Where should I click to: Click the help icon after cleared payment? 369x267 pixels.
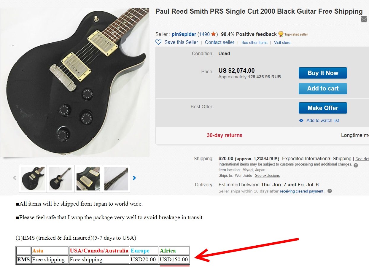330,191
